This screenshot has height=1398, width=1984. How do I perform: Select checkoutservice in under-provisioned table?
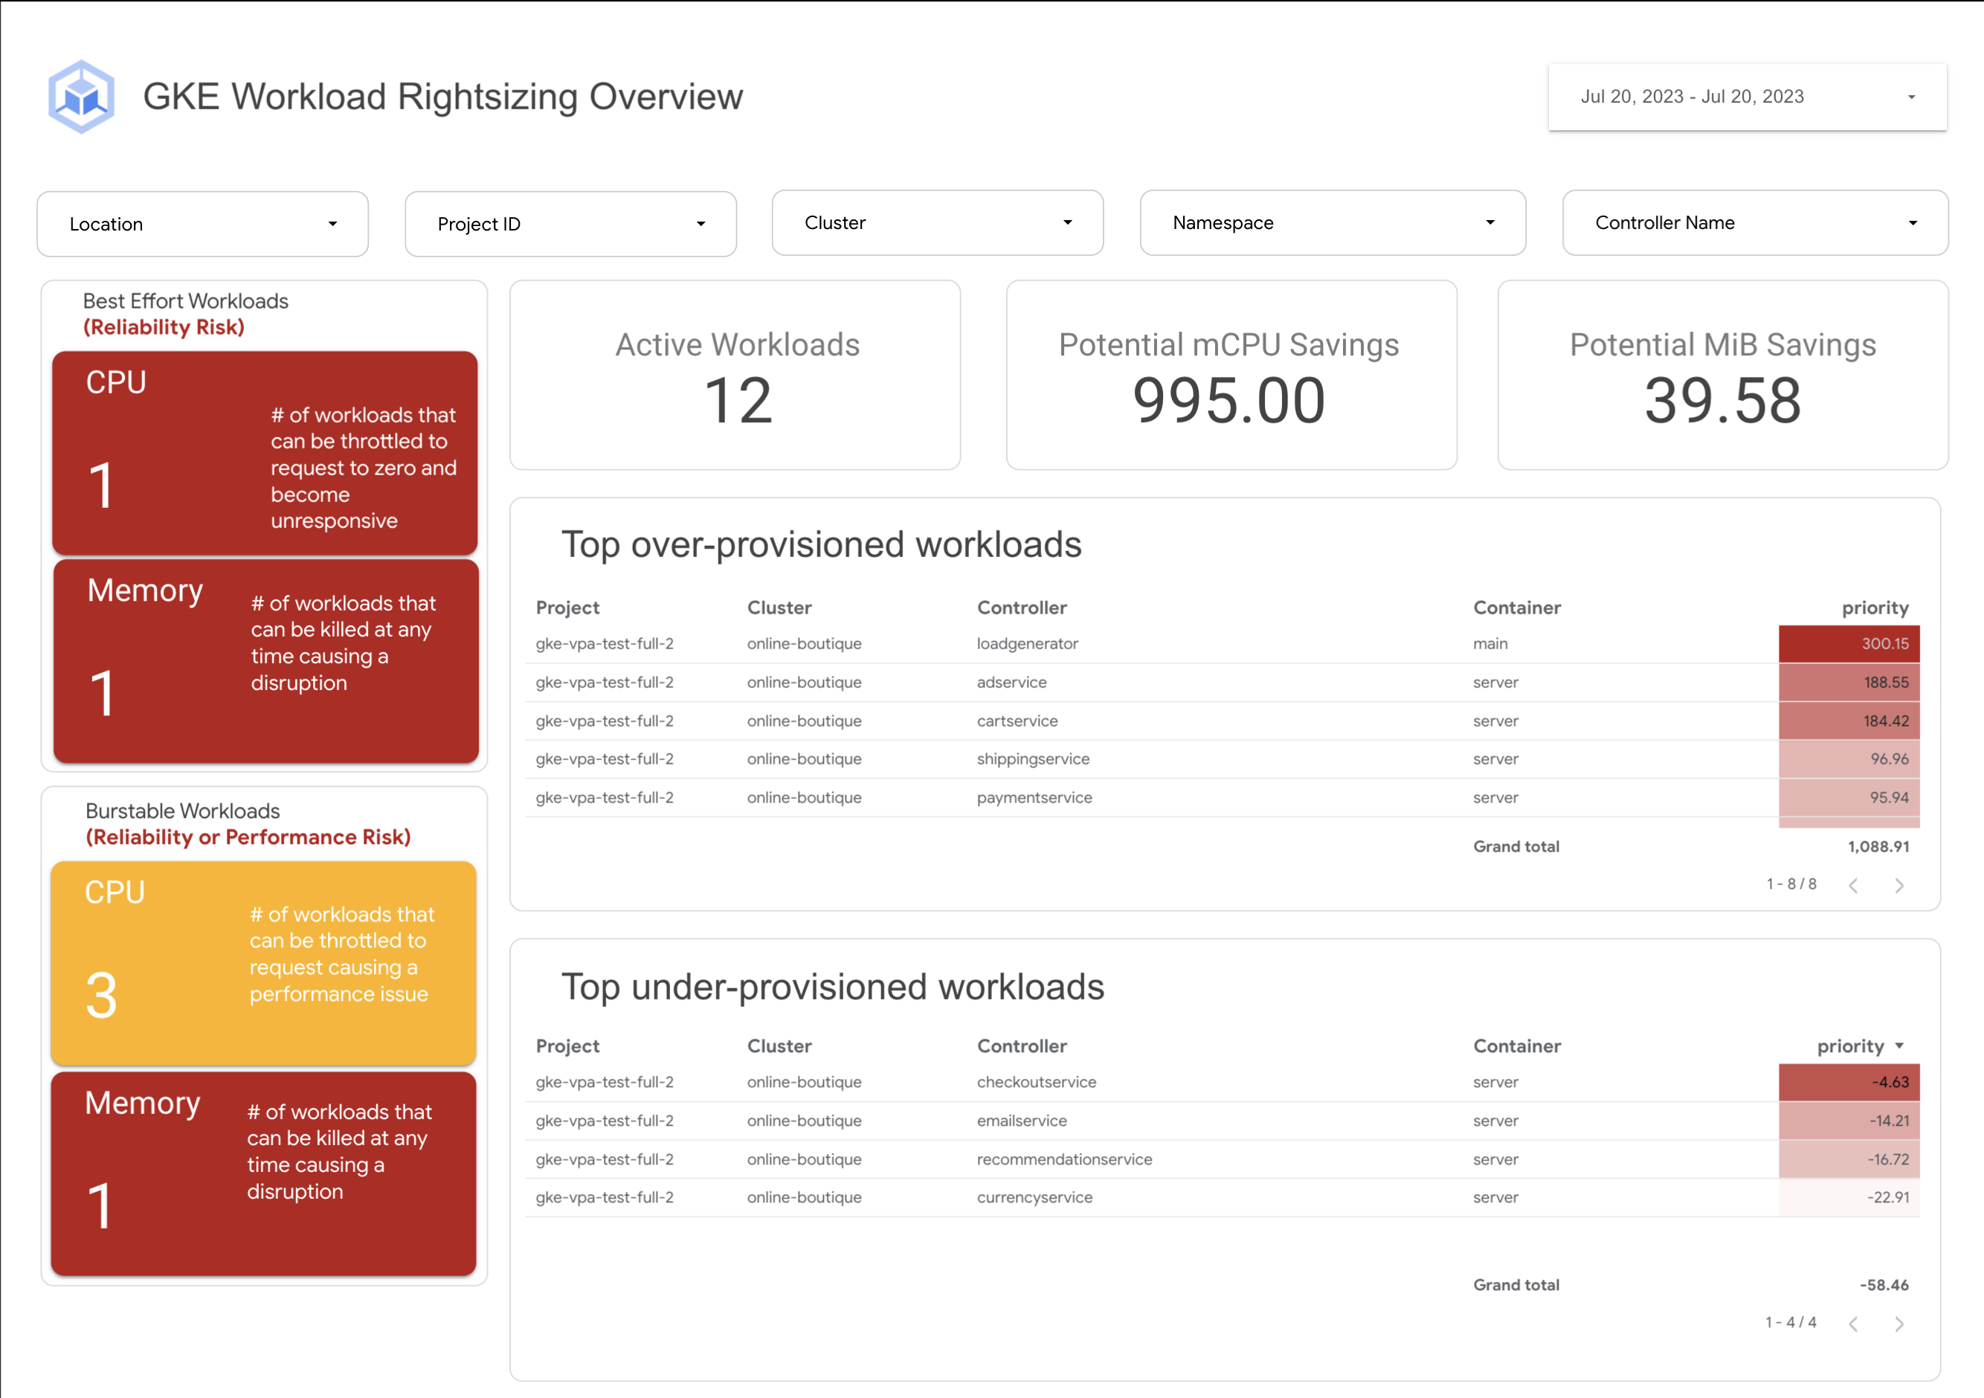[1037, 1082]
